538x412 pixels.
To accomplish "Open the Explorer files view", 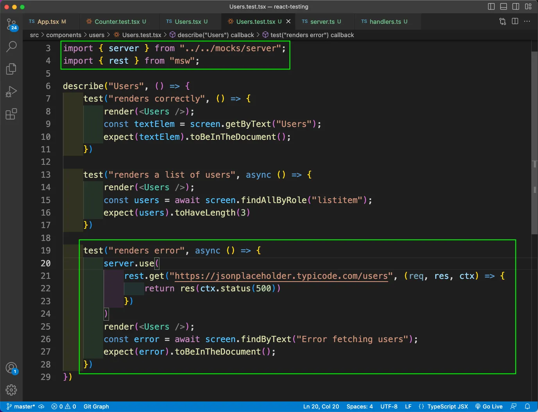I will pyautogui.click(x=11, y=69).
